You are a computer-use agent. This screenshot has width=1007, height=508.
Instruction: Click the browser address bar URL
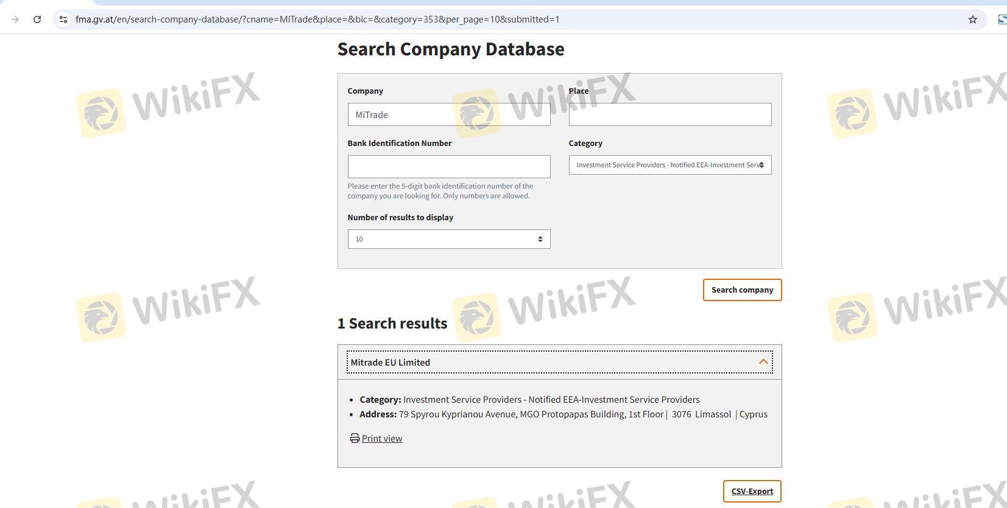[317, 19]
